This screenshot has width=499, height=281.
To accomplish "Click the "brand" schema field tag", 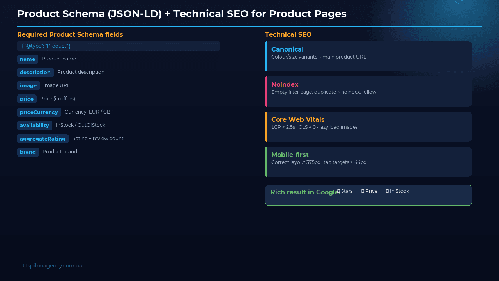I will pyautogui.click(x=28, y=152).
